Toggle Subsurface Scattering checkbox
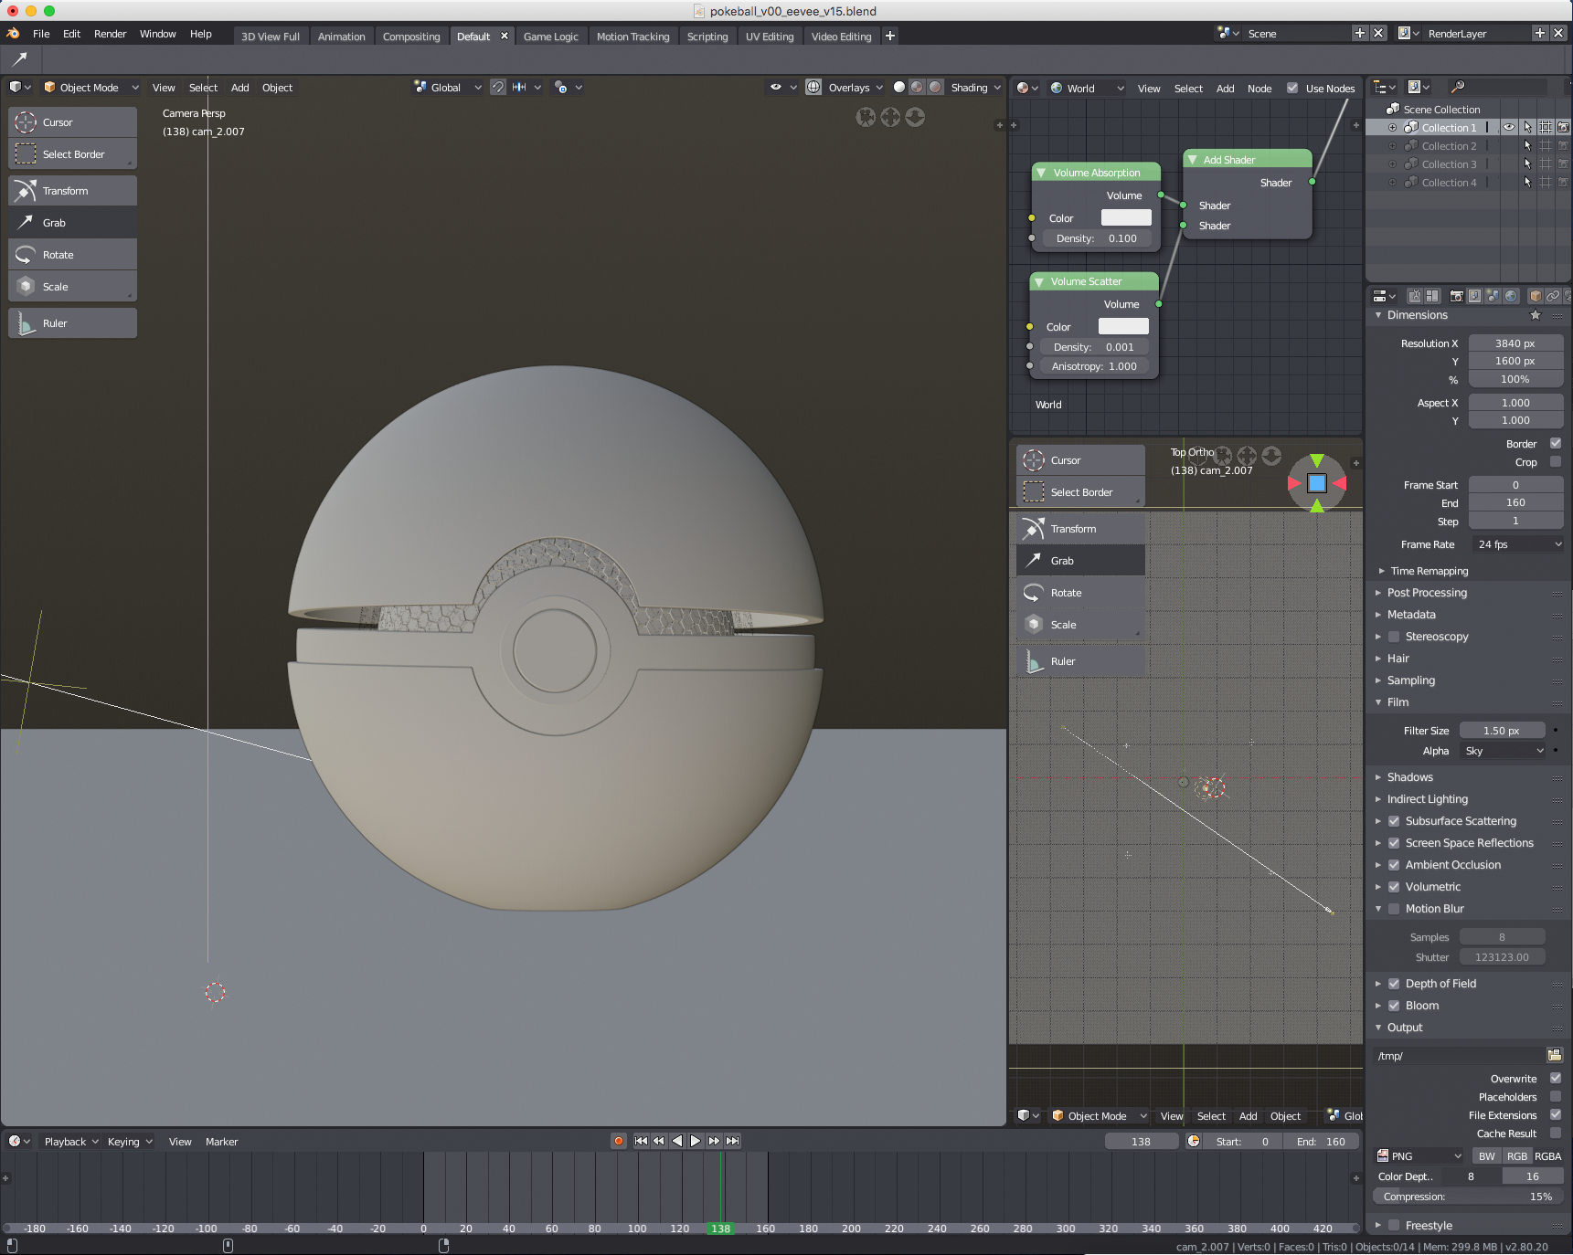Image resolution: width=1573 pixels, height=1255 pixels. tap(1394, 821)
